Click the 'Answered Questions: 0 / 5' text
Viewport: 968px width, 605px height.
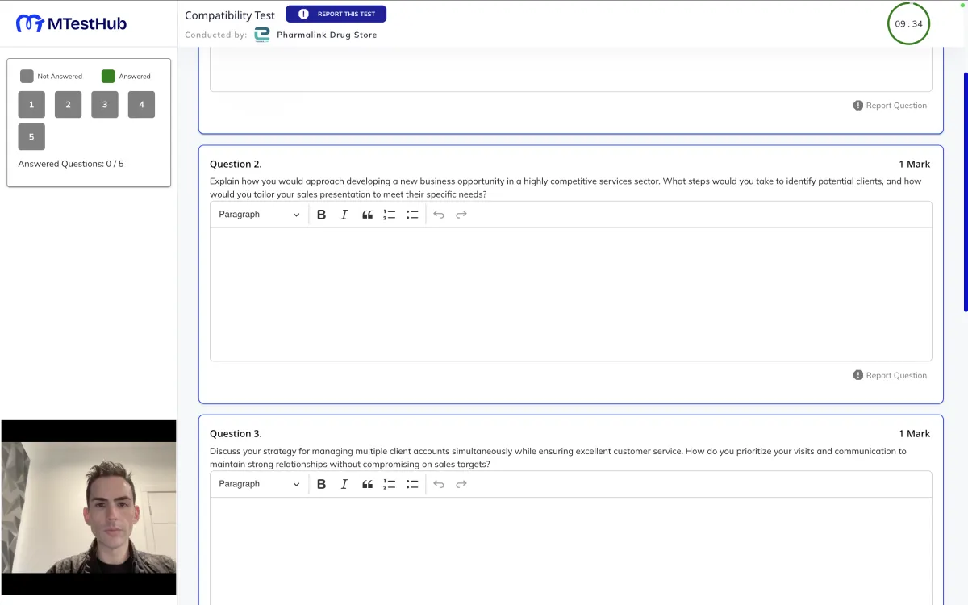71,164
